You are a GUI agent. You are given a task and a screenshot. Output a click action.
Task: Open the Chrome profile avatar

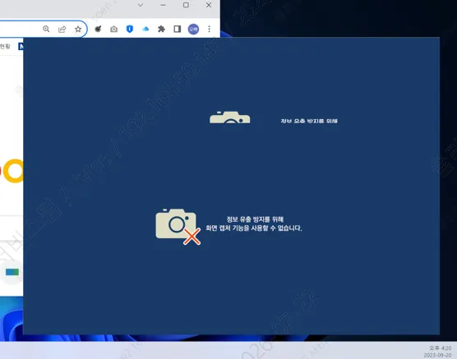click(x=193, y=29)
